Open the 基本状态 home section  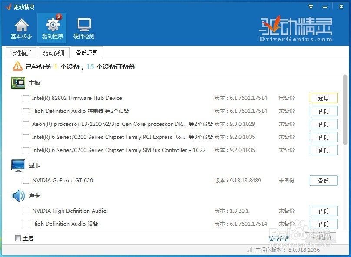pos(21,28)
